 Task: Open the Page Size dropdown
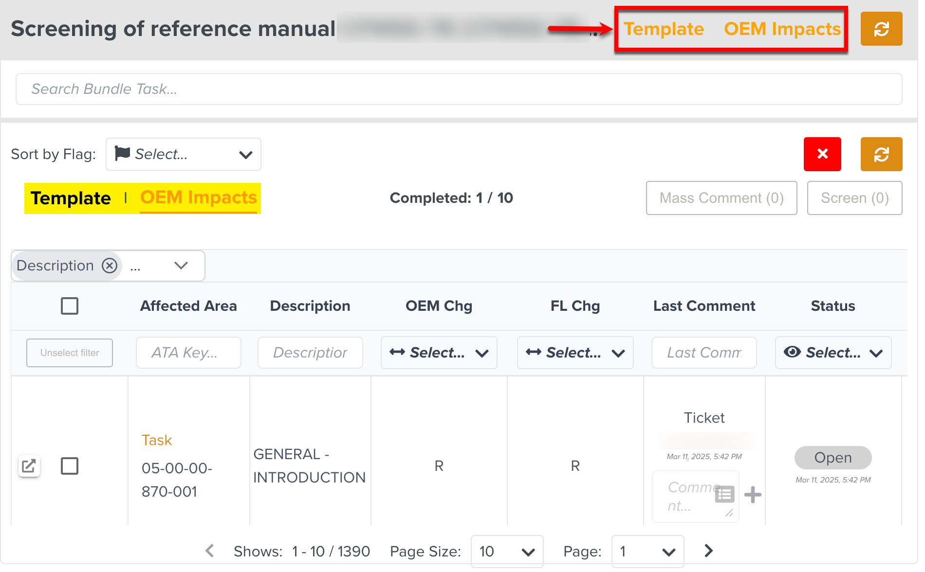(x=506, y=551)
